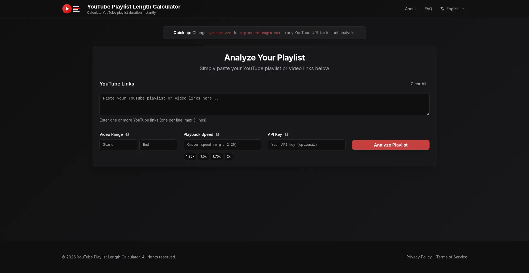Click the 'Playback Speed' label
This screenshot has width=529, height=273.
198,134
